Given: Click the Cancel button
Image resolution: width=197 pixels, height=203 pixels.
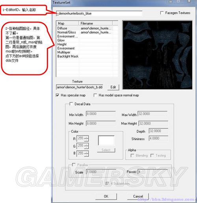Looking at the screenshot, I should click(x=138, y=196).
